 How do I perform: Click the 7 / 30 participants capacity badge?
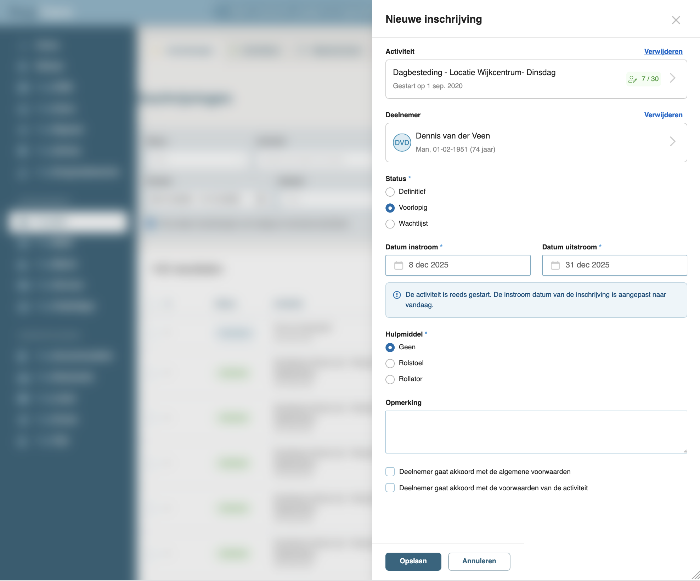643,79
